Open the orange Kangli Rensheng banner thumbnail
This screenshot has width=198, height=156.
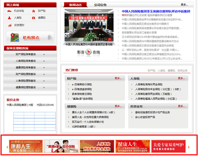[26, 146]
